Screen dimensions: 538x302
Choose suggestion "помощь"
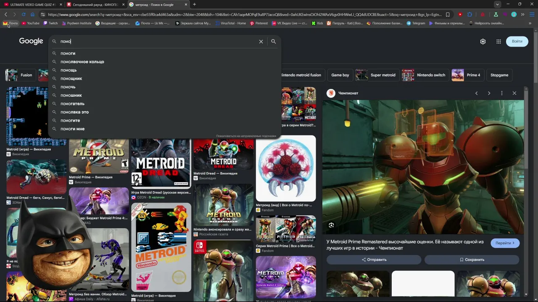164,70
